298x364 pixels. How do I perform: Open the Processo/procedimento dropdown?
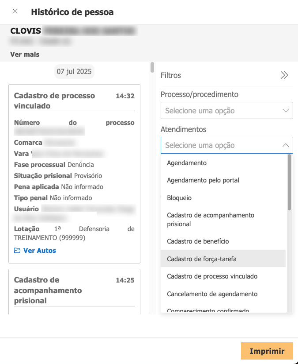point(227,111)
